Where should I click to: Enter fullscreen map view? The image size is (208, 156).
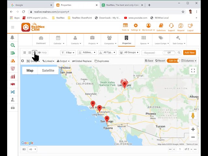(x=193, y=71)
